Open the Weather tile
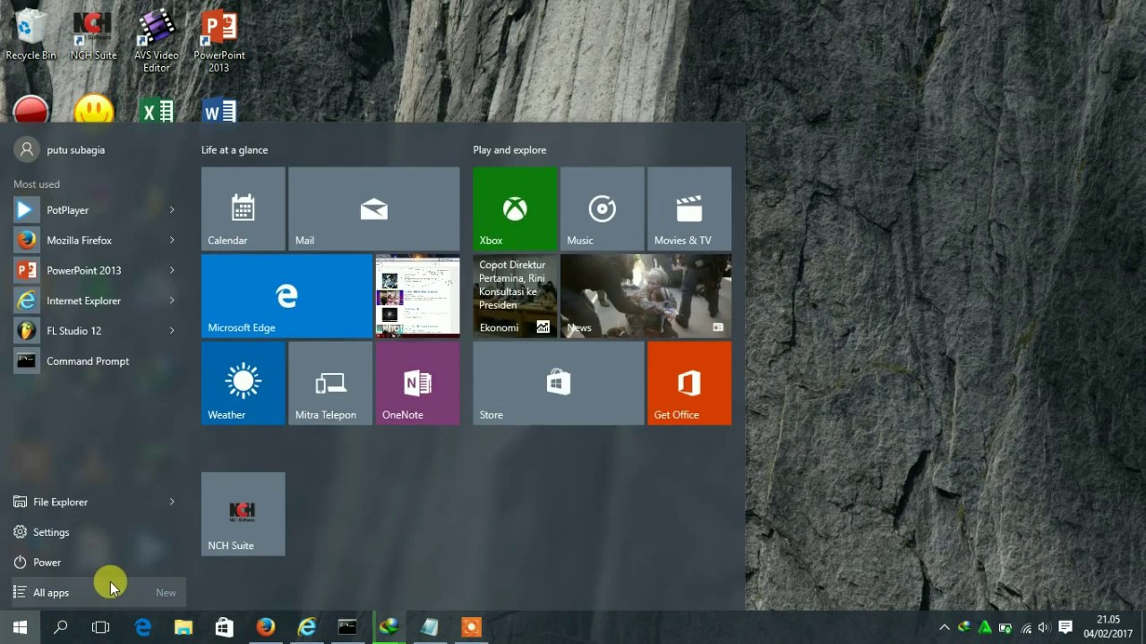The width and height of the screenshot is (1146, 644). click(244, 383)
